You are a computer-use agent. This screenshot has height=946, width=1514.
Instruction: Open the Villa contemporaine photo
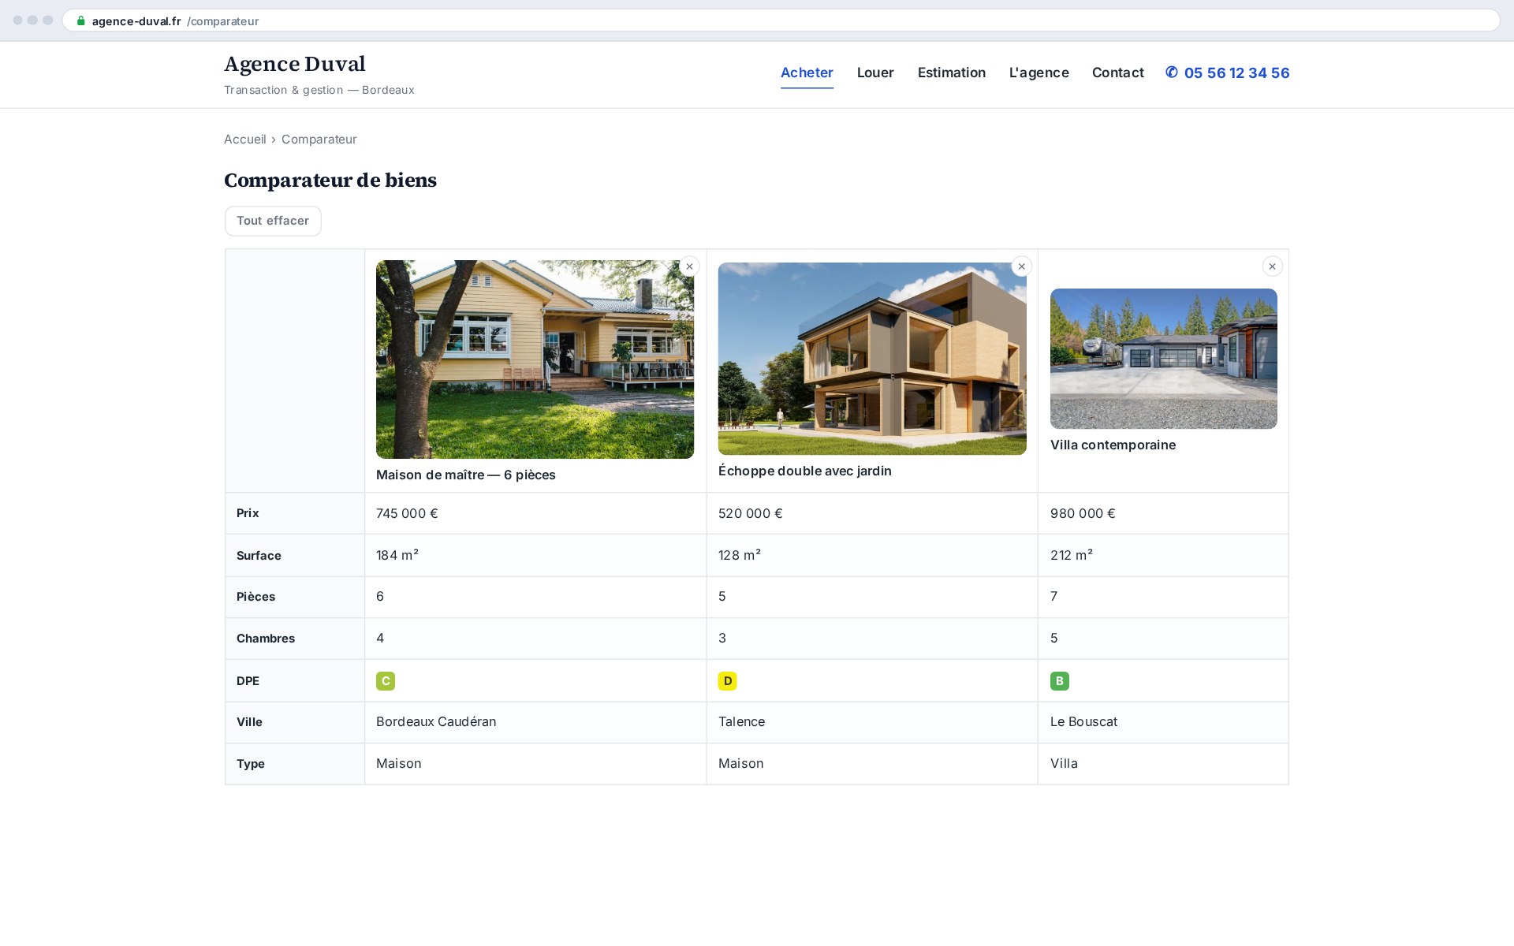point(1163,359)
